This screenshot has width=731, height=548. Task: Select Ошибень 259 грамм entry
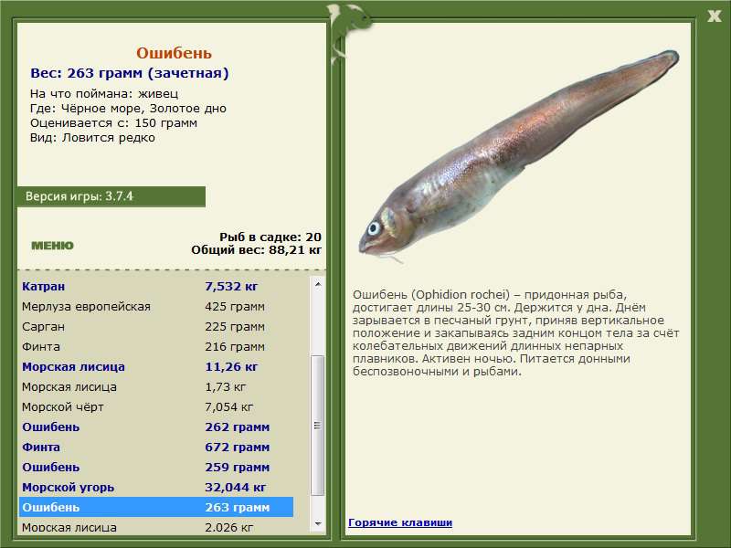pos(156,467)
